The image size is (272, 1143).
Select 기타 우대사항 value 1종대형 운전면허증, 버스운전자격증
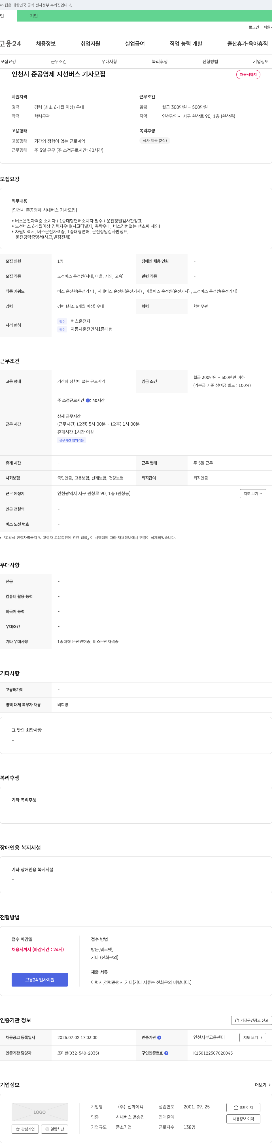click(x=88, y=642)
